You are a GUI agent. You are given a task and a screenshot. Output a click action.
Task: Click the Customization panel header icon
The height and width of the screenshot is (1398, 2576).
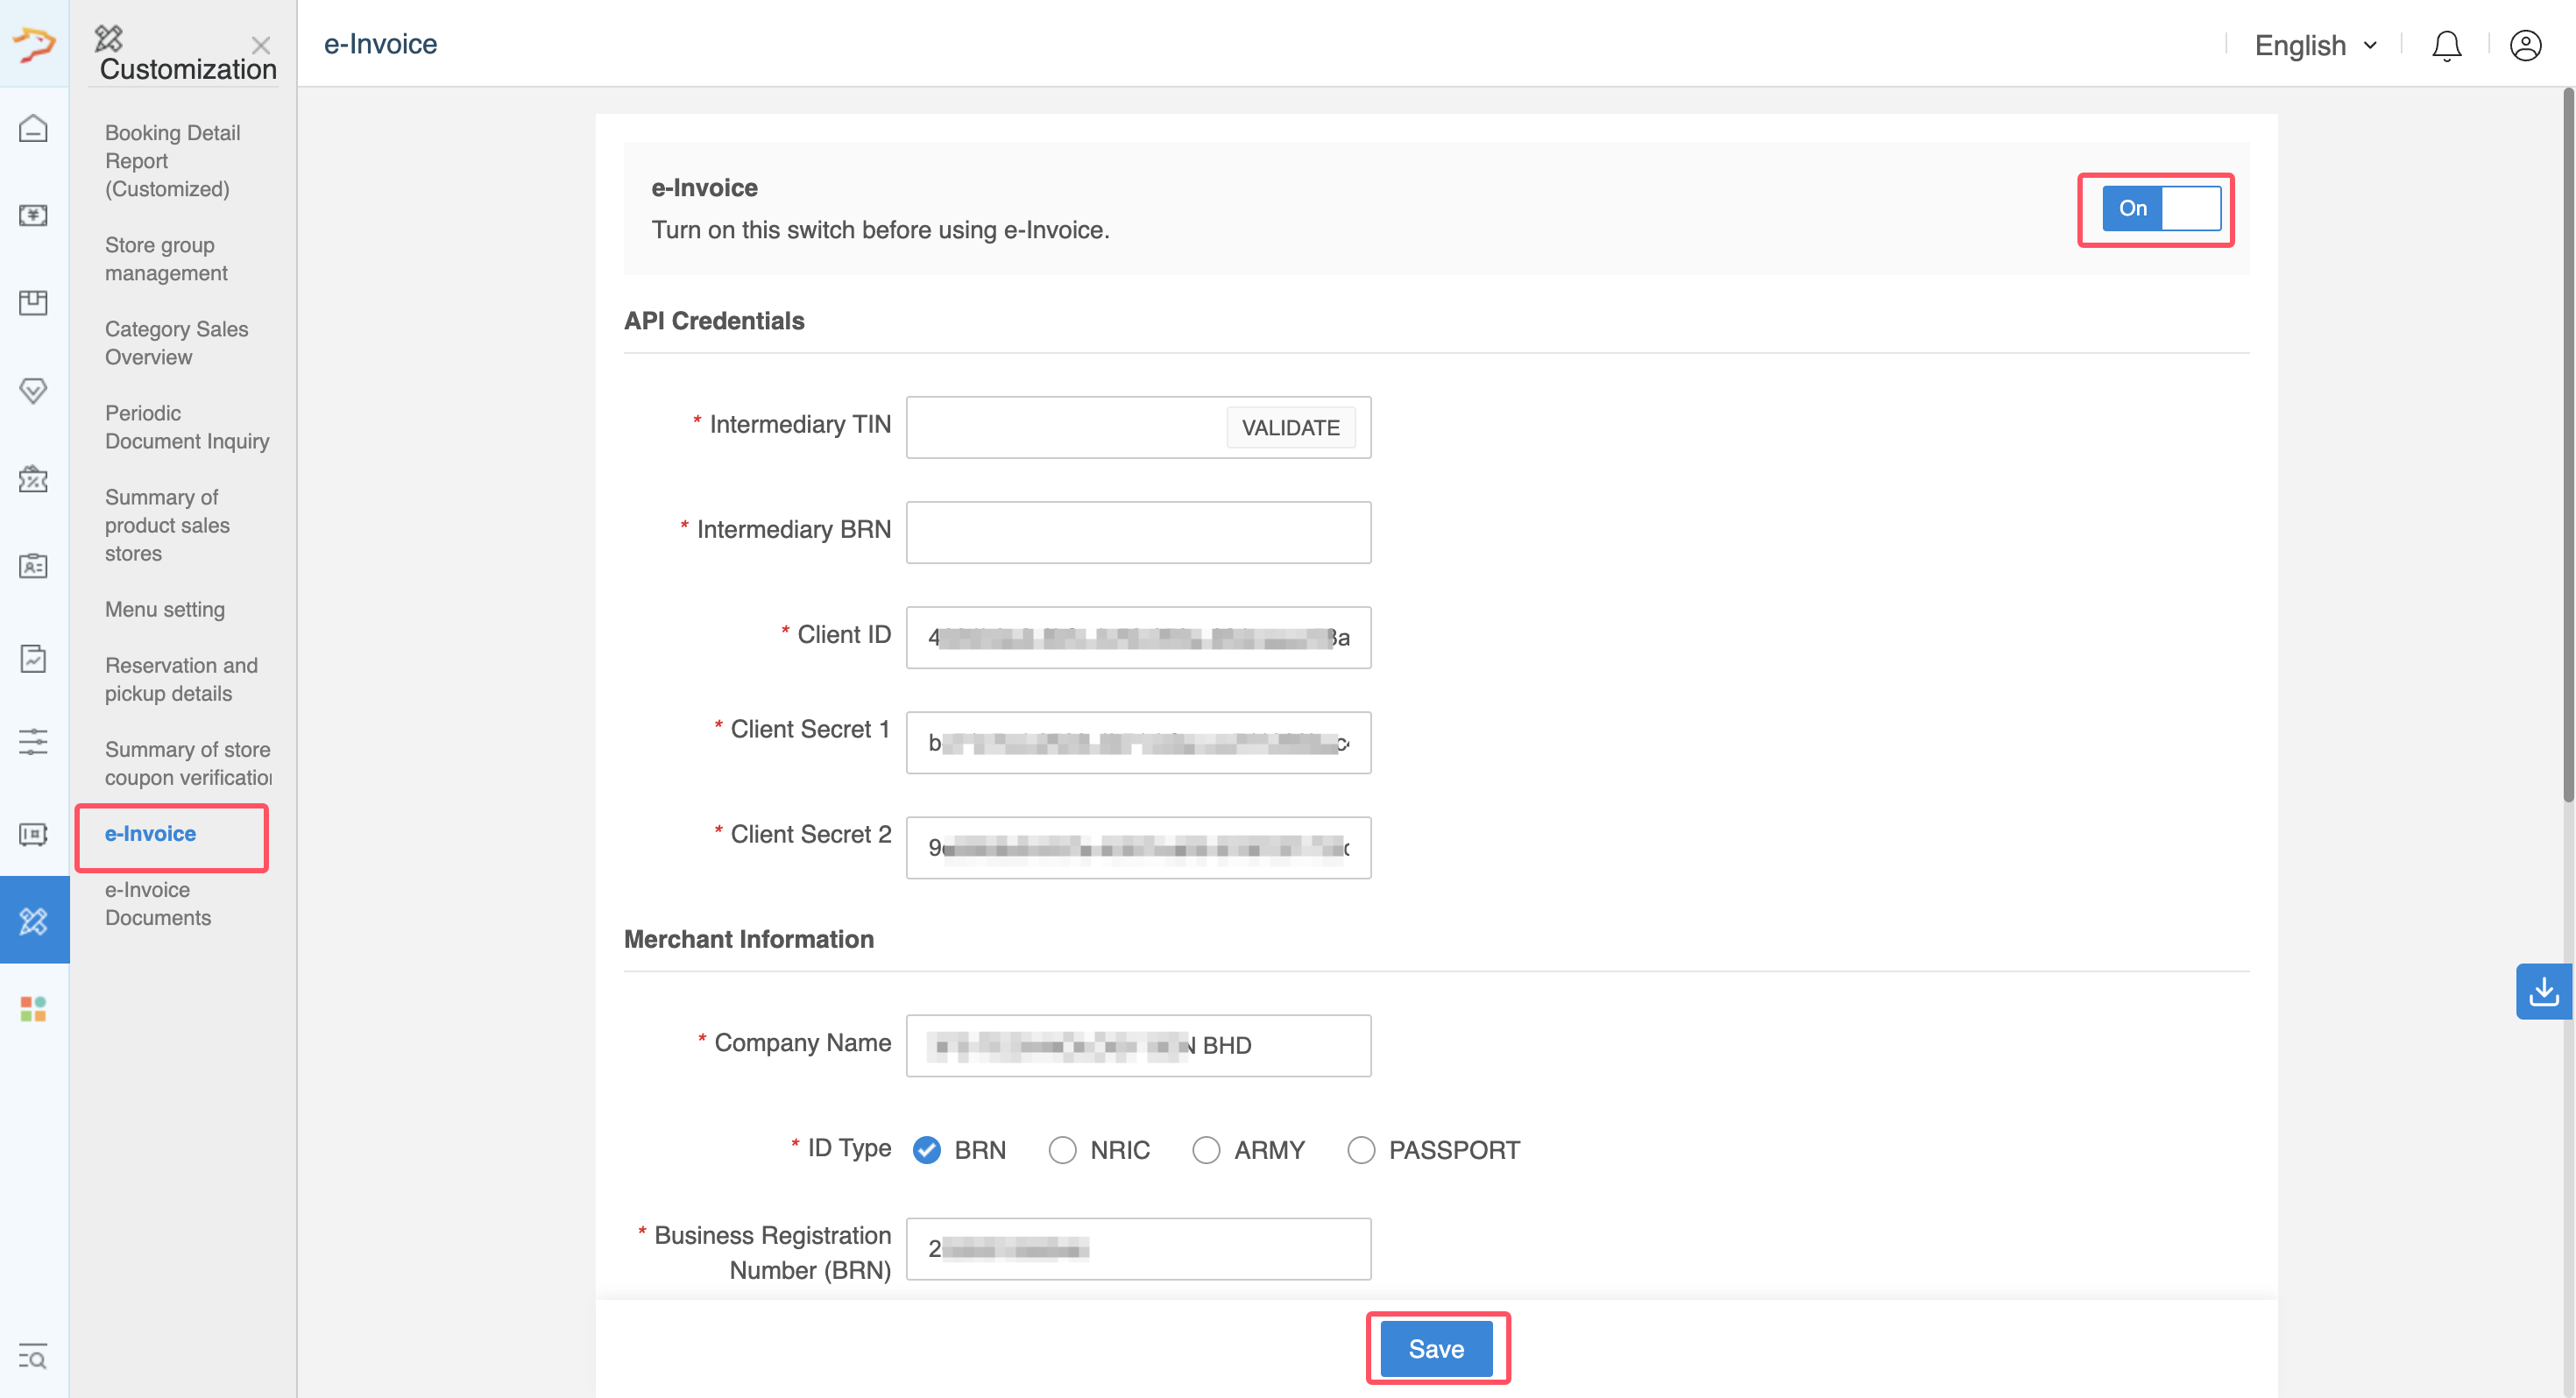click(x=109, y=38)
